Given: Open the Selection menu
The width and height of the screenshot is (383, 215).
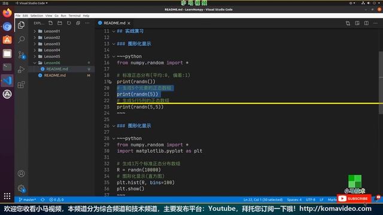Looking at the screenshot, I should (37, 16).
